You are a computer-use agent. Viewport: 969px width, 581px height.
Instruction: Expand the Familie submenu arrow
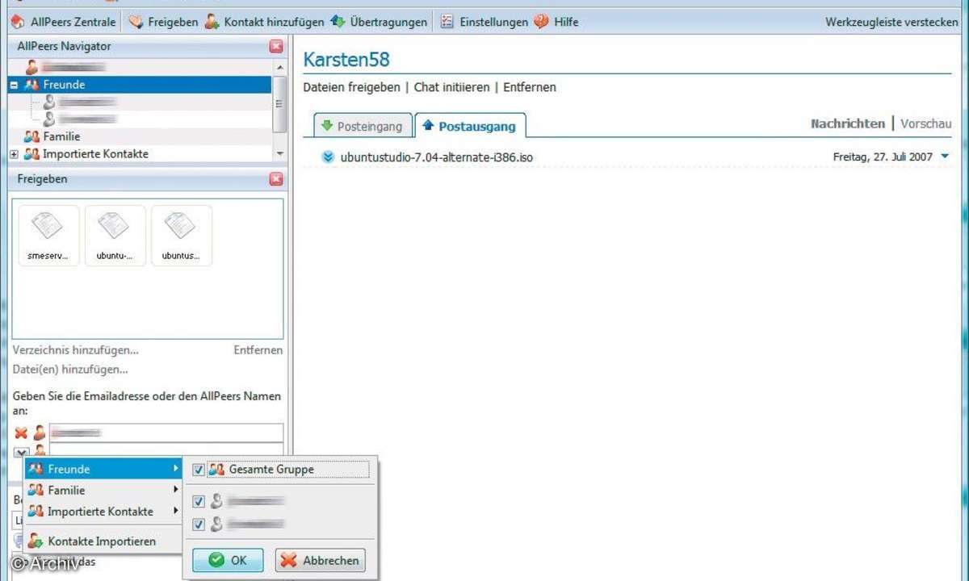pyautogui.click(x=175, y=489)
